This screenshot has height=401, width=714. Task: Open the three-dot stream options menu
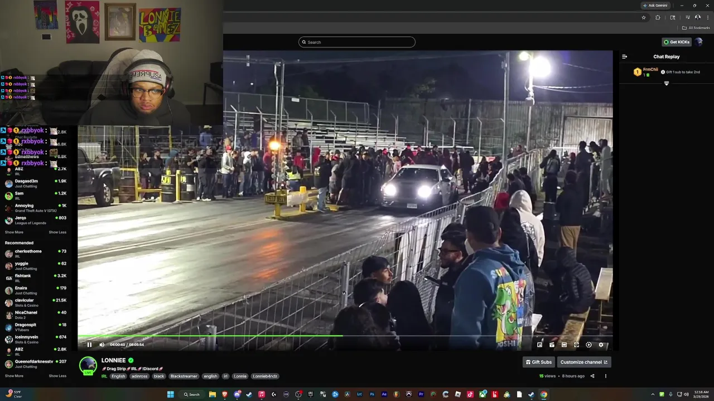[x=605, y=376]
